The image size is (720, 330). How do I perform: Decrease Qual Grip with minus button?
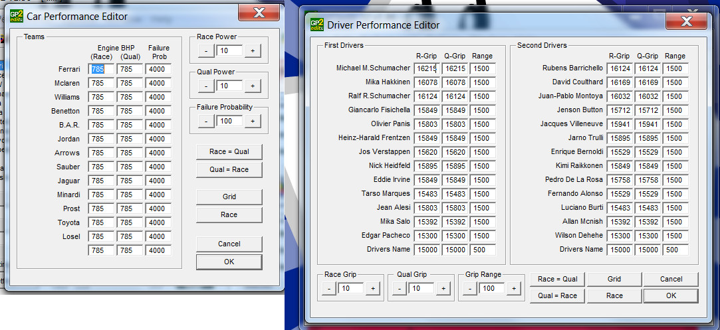coord(397,288)
